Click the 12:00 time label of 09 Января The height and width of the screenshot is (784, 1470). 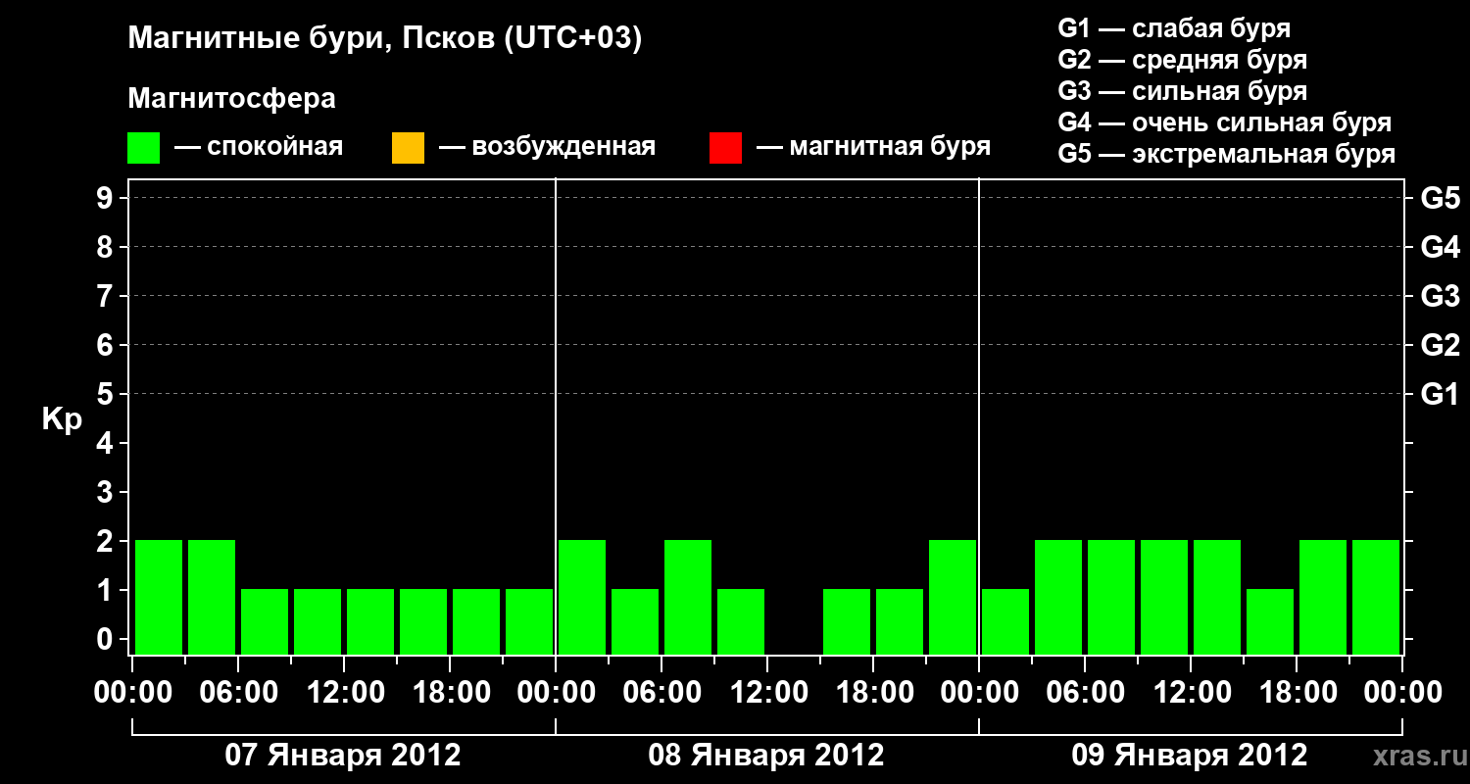(x=1191, y=693)
